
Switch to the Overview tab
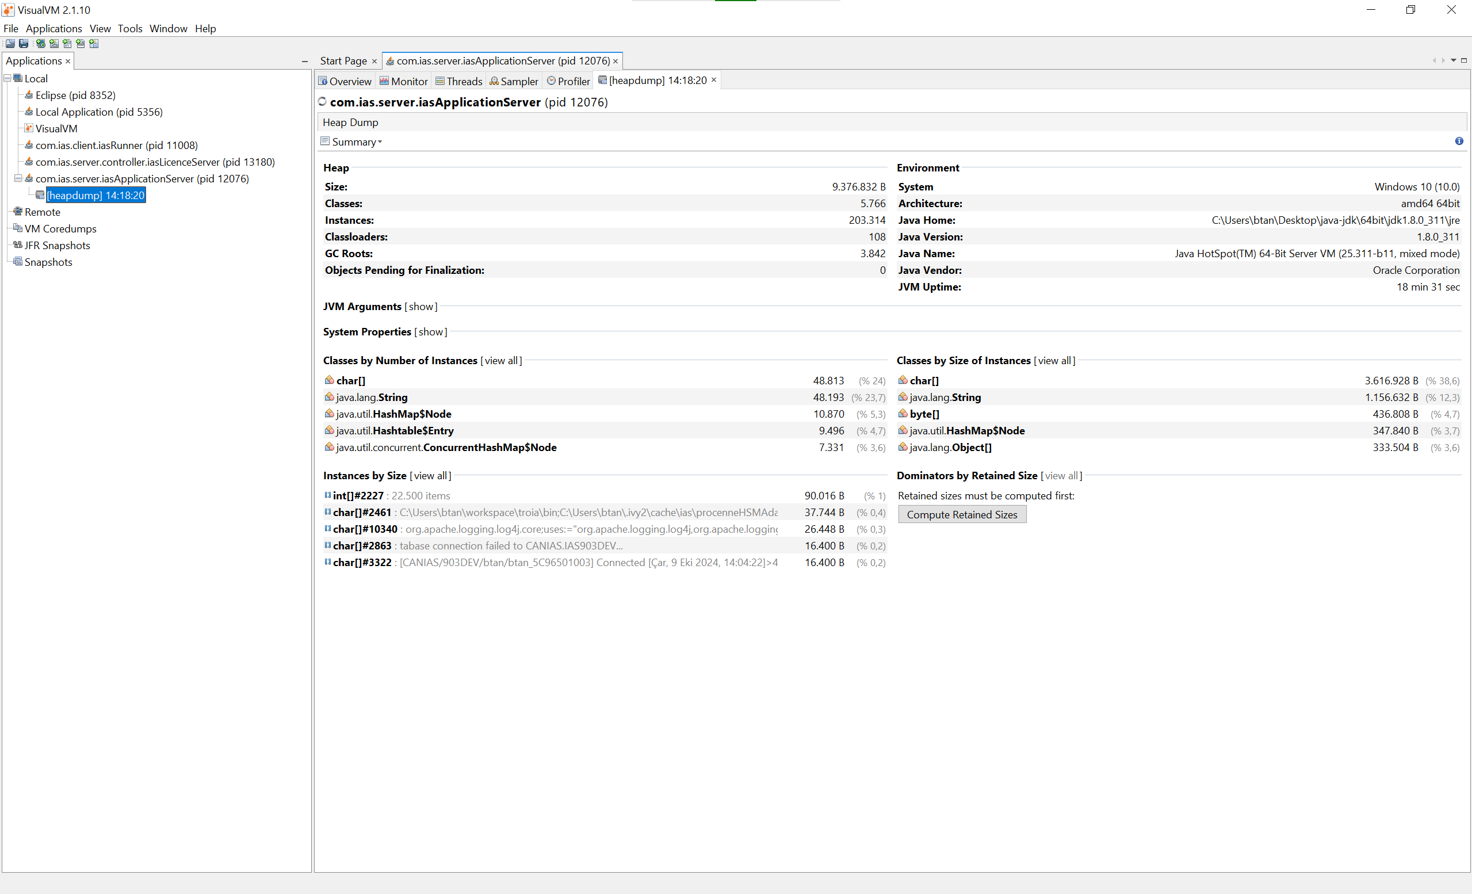coord(345,81)
